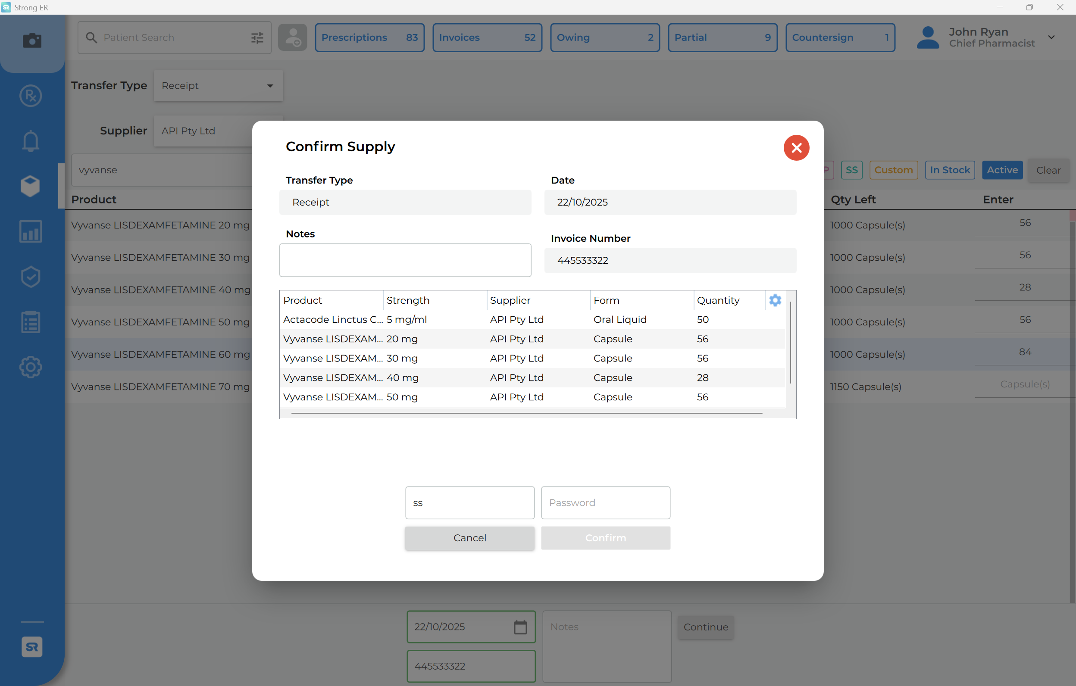Screen dimensions: 1076x686
Task: Click the add patient icon
Action: click(292, 37)
